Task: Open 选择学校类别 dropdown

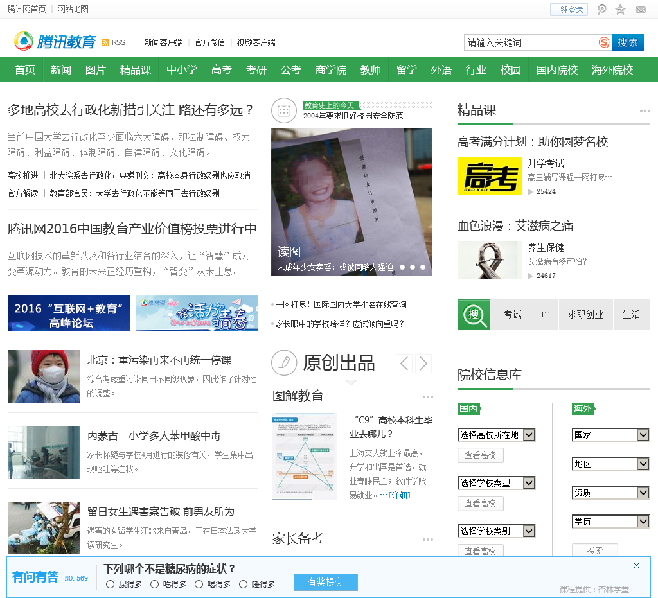Action: [x=497, y=531]
